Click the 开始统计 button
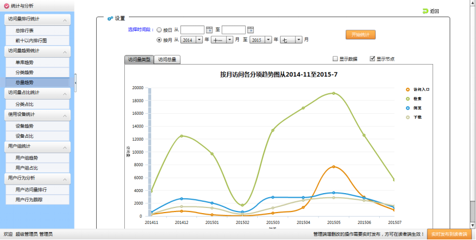 (360, 35)
